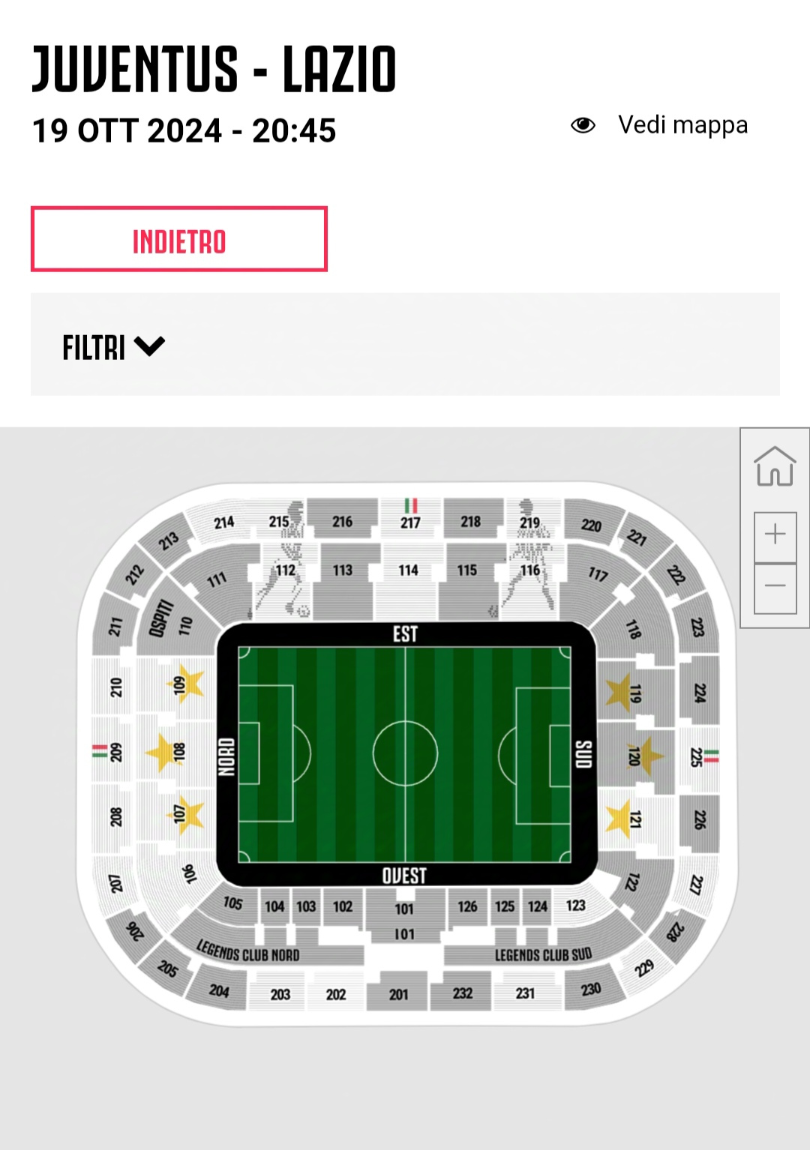Image resolution: width=810 pixels, height=1150 pixels.
Task: Zoom out with the minus icon
Action: pos(775,587)
